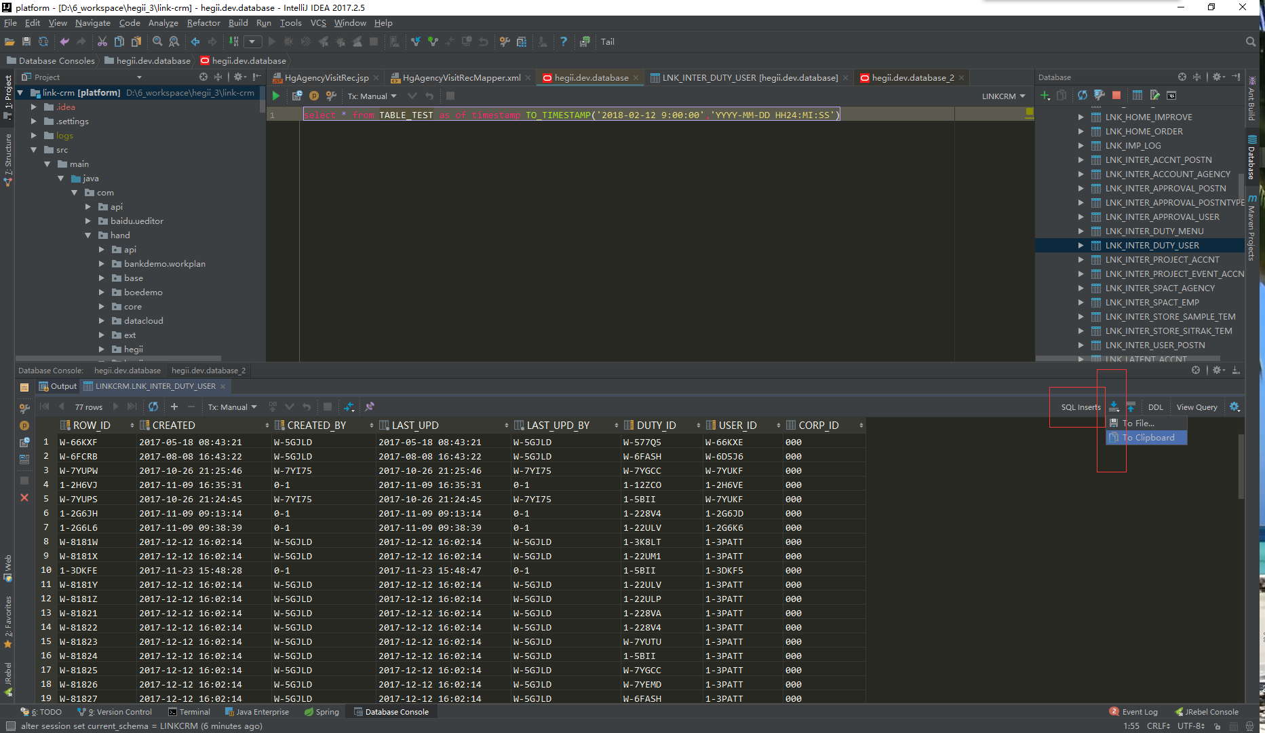Viewport: 1265px width, 733px height.
Task: Click the Tail button in main toolbar
Action: pyautogui.click(x=607, y=42)
